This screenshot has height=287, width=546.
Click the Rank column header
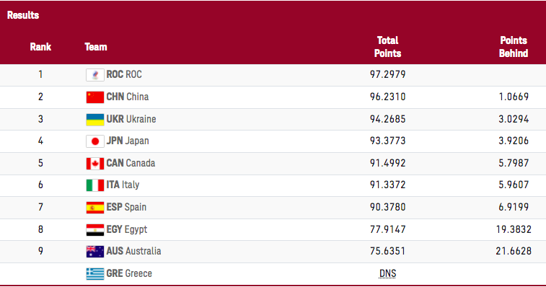pos(40,47)
